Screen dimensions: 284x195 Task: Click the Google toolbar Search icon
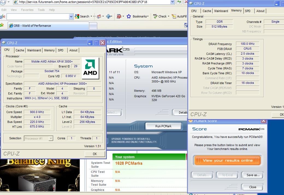point(77,16)
